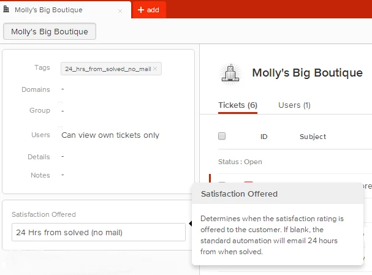Image resolution: width=372 pixels, height=275 pixels.
Task: Open the Satisfaction Offered dropdown
Action: pyautogui.click(x=99, y=232)
